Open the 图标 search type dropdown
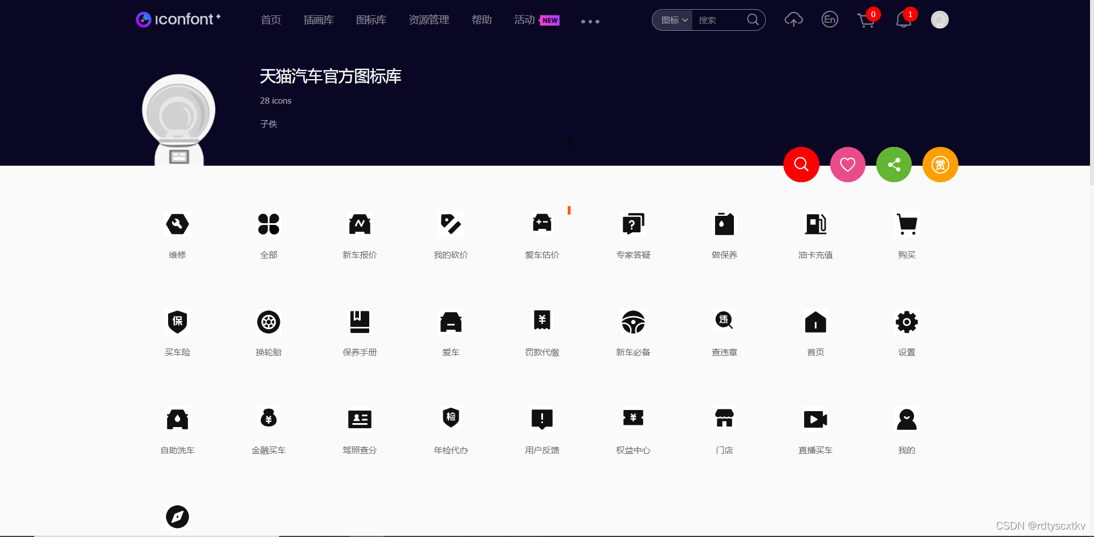This screenshot has width=1094, height=537. (673, 20)
